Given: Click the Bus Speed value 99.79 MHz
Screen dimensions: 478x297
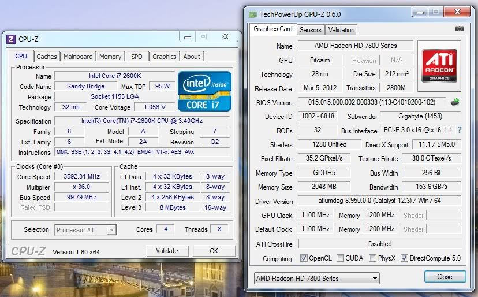Looking at the screenshot, I should tap(81, 197).
